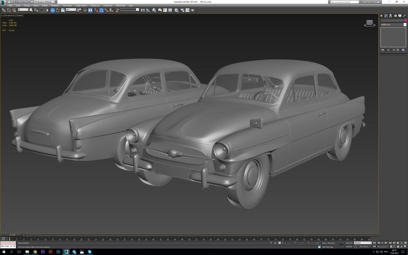Click the Set Key button
This screenshot has height=255, width=408.
349,247
